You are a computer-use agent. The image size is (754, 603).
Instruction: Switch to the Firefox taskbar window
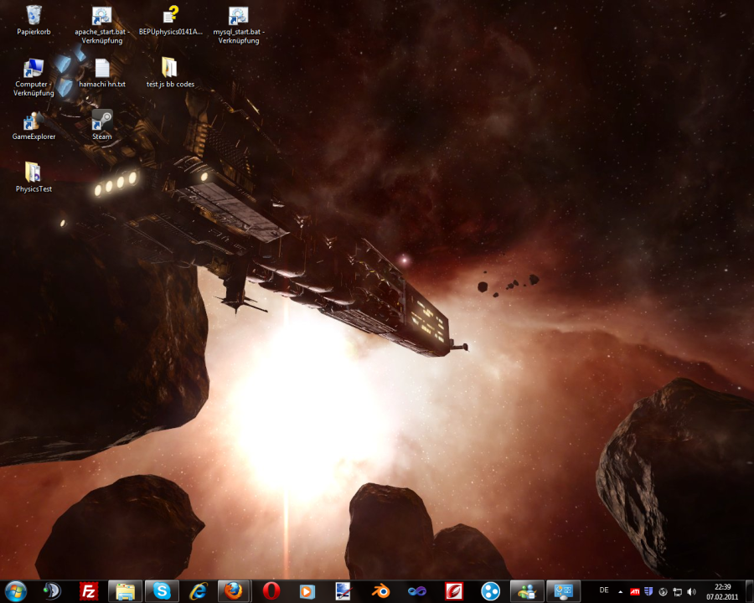pyautogui.click(x=235, y=591)
